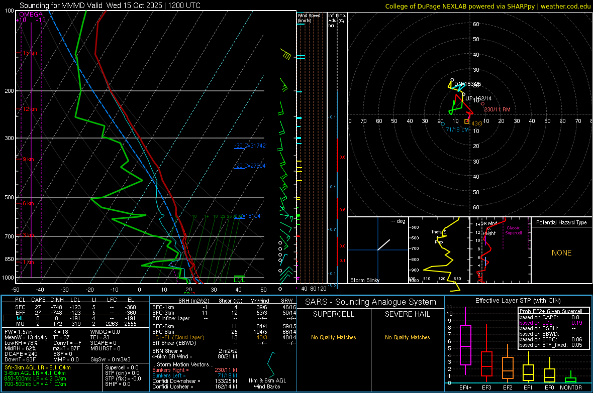The width and height of the screenshot is (593, 393).
Task: Click the 'Supercell = 0.0' composite value
Action: pos(122,367)
